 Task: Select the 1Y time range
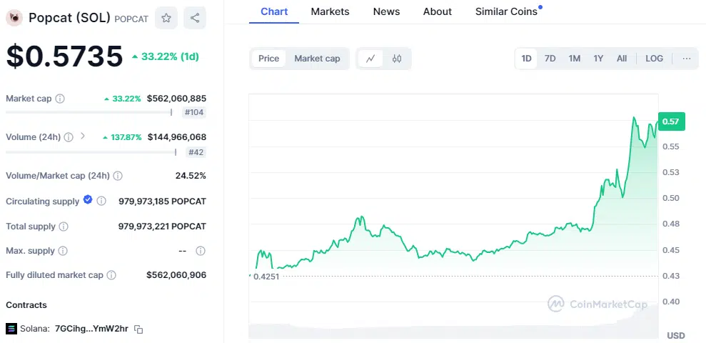click(x=598, y=59)
